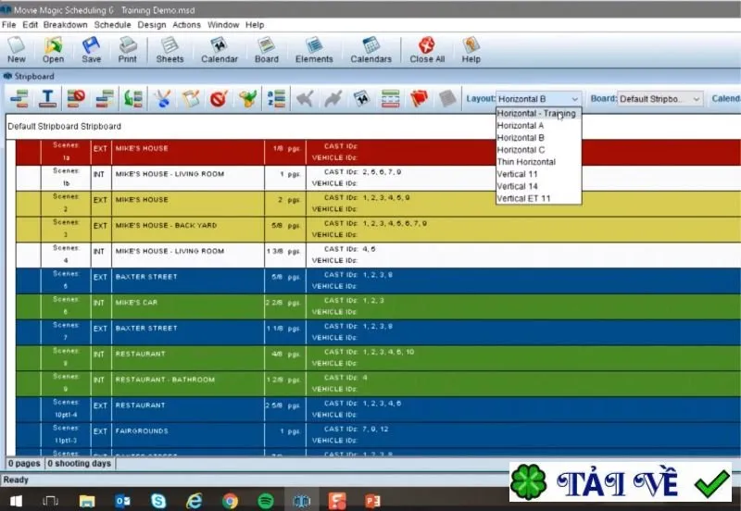
Task: Open the Breakdown menu
Action: (65, 25)
